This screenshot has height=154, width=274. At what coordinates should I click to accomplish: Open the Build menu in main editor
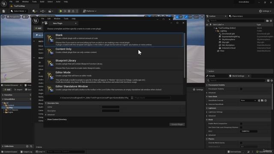[42, 2]
